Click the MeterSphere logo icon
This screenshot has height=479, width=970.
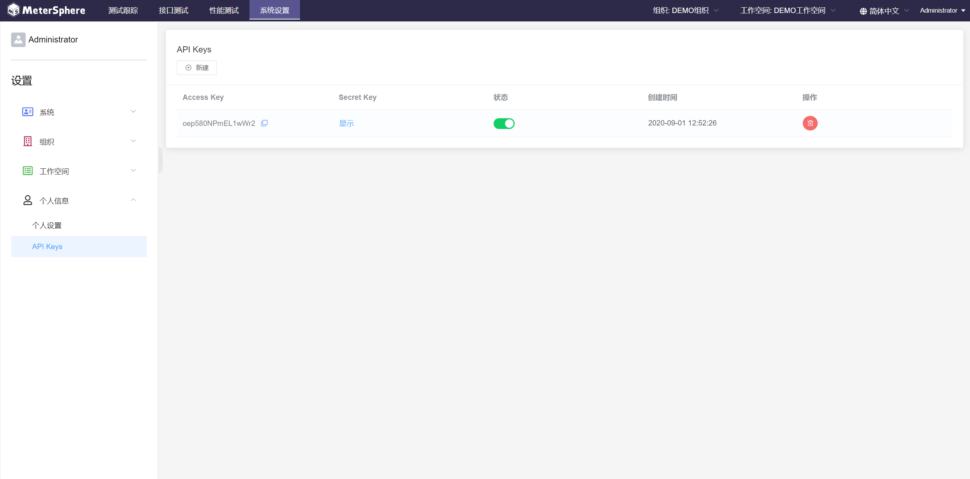click(x=13, y=10)
